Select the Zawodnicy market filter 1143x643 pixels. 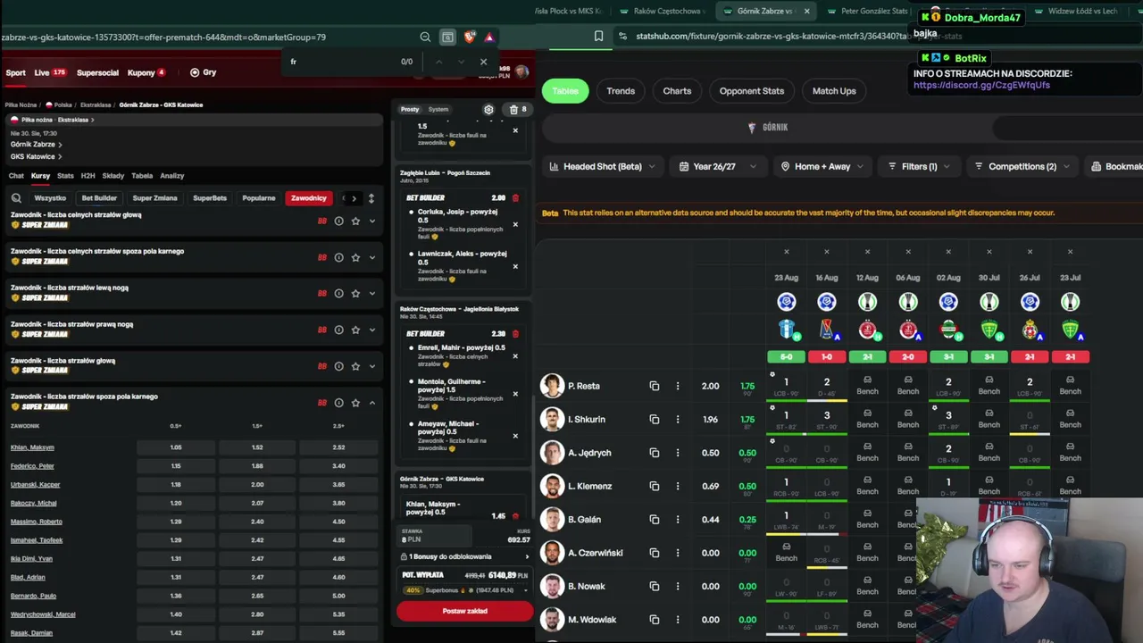point(309,198)
